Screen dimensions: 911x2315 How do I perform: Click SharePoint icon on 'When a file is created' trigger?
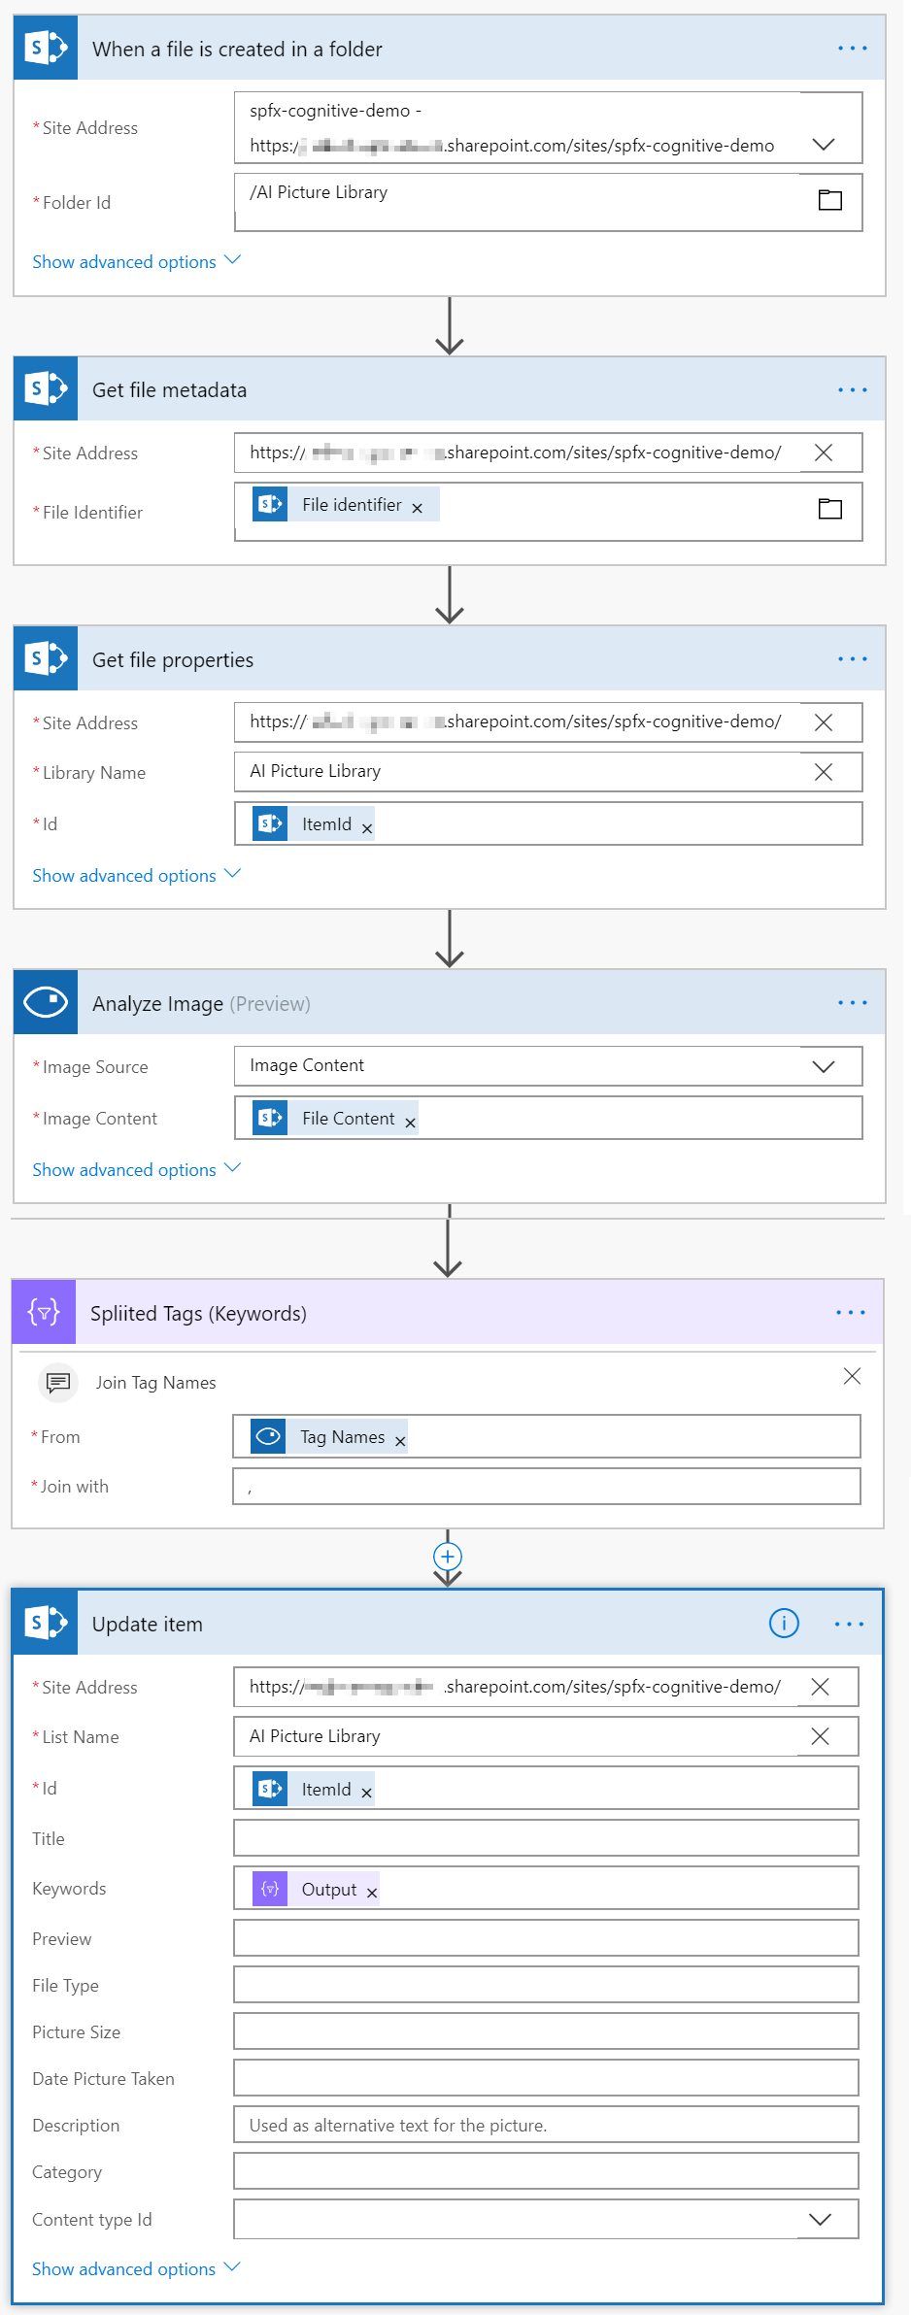point(46,48)
